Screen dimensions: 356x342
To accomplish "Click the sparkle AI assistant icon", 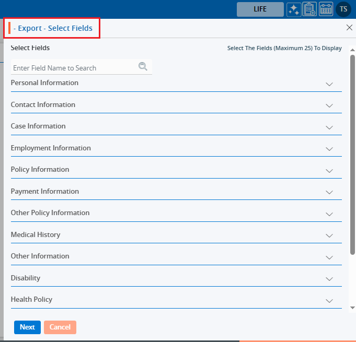I will (x=293, y=9).
